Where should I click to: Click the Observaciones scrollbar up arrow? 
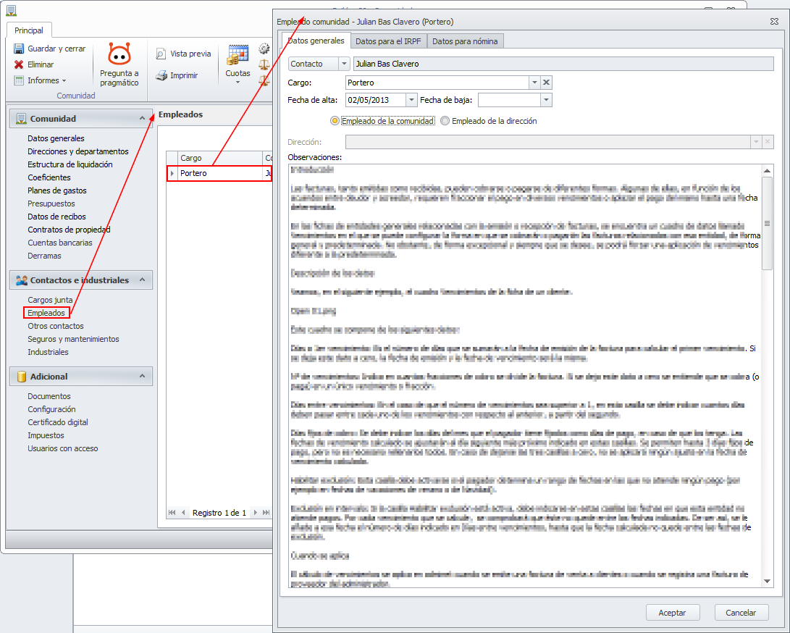(768, 171)
